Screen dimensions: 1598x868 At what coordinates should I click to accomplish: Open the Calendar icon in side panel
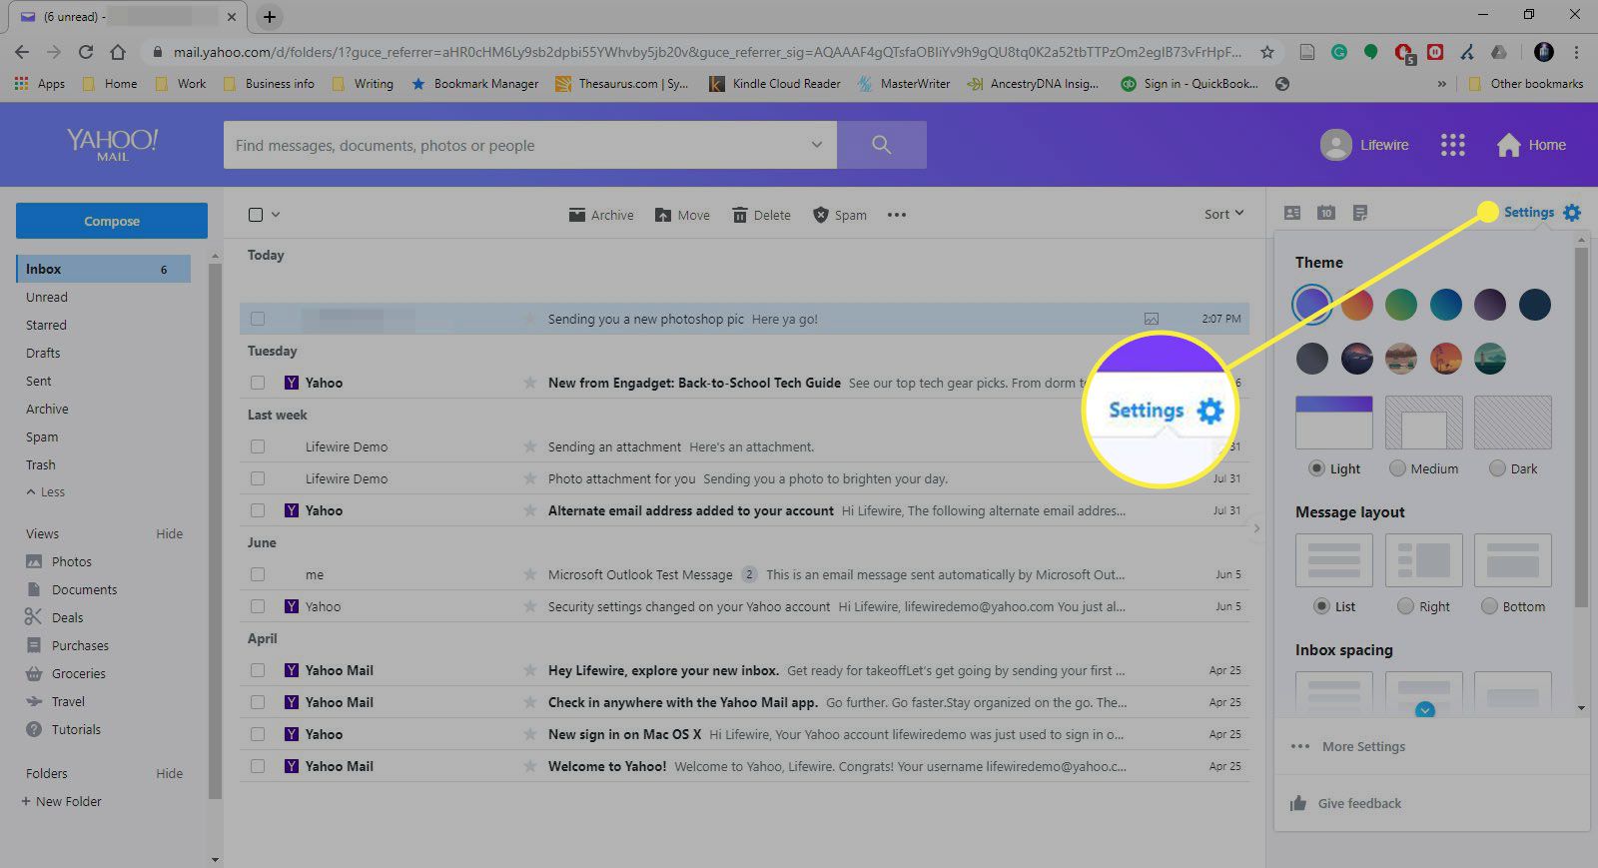tap(1326, 213)
